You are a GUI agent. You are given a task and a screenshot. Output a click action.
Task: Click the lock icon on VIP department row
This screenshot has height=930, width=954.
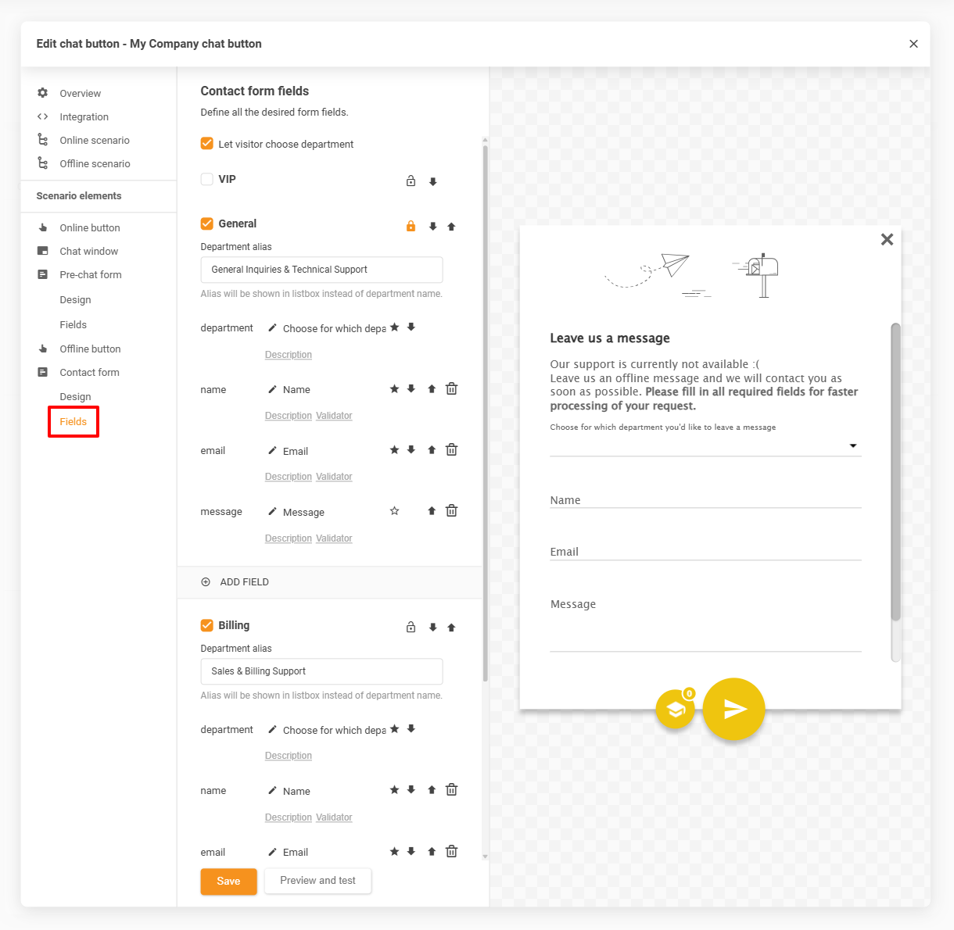click(x=411, y=181)
